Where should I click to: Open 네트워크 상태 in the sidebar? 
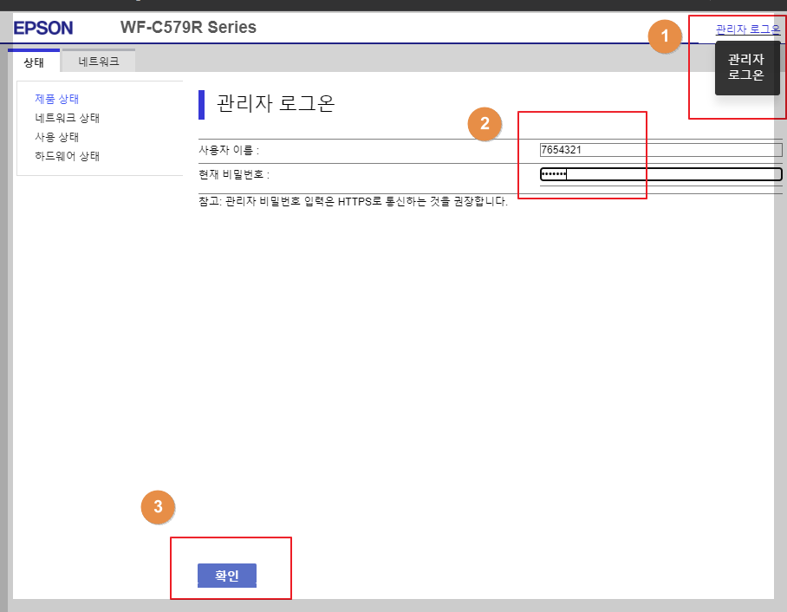coord(68,118)
